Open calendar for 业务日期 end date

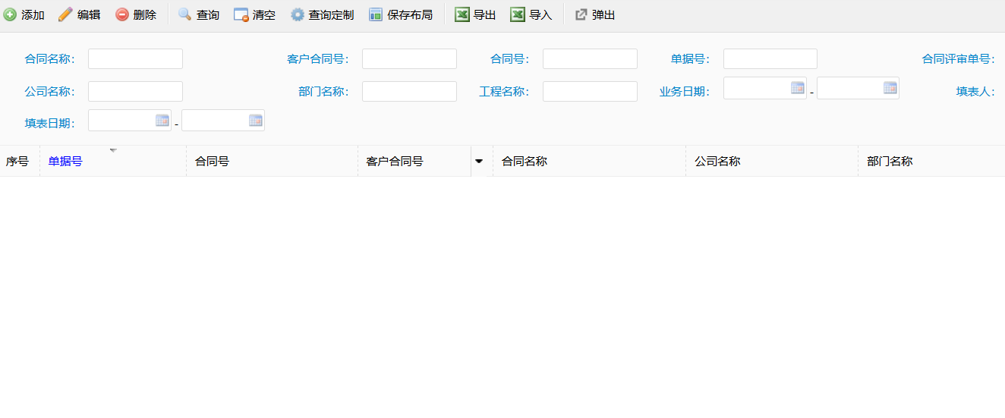890,88
